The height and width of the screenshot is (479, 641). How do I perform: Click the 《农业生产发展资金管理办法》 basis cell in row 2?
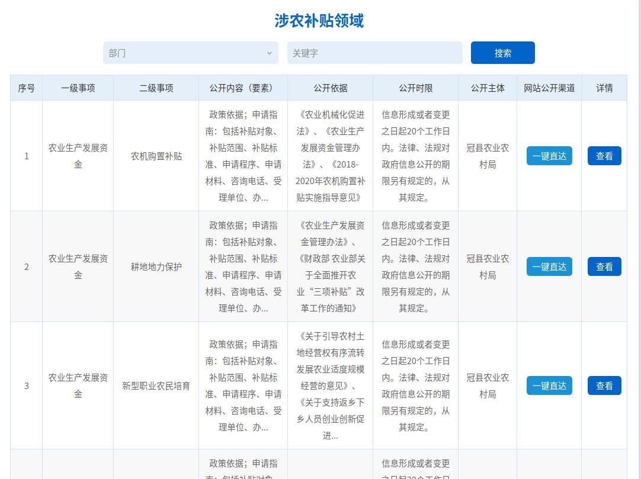coord(331,267)
